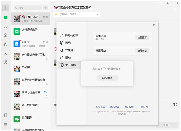Open the 白马村务公开普法群 chat
Image resolution: width=181 pixels, height=131 pixels.
tap(31, 82)
